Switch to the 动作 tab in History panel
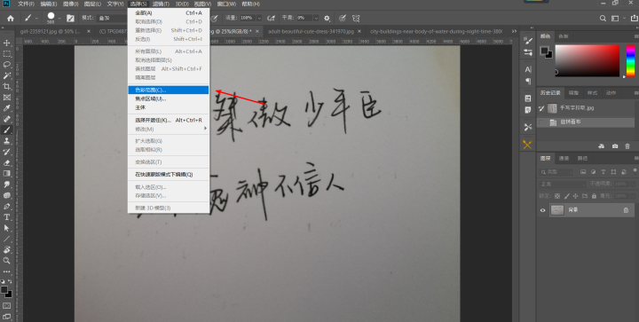The image size is (639, 322). (611, 93)
